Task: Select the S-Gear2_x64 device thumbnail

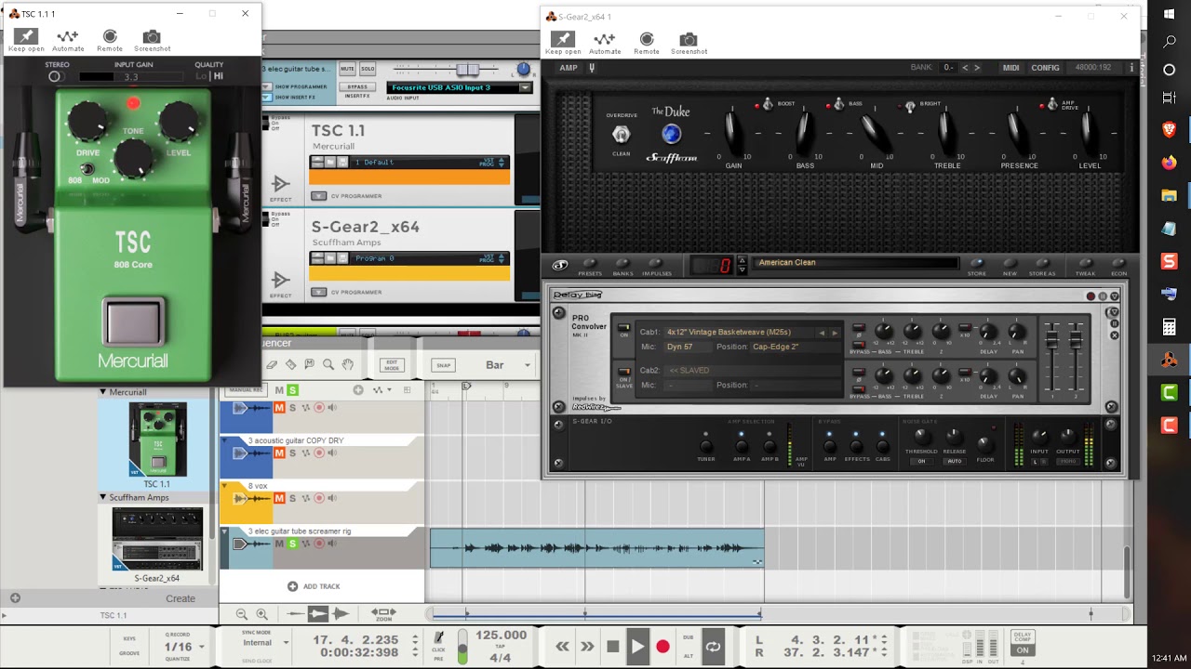Action: (157, 540)
